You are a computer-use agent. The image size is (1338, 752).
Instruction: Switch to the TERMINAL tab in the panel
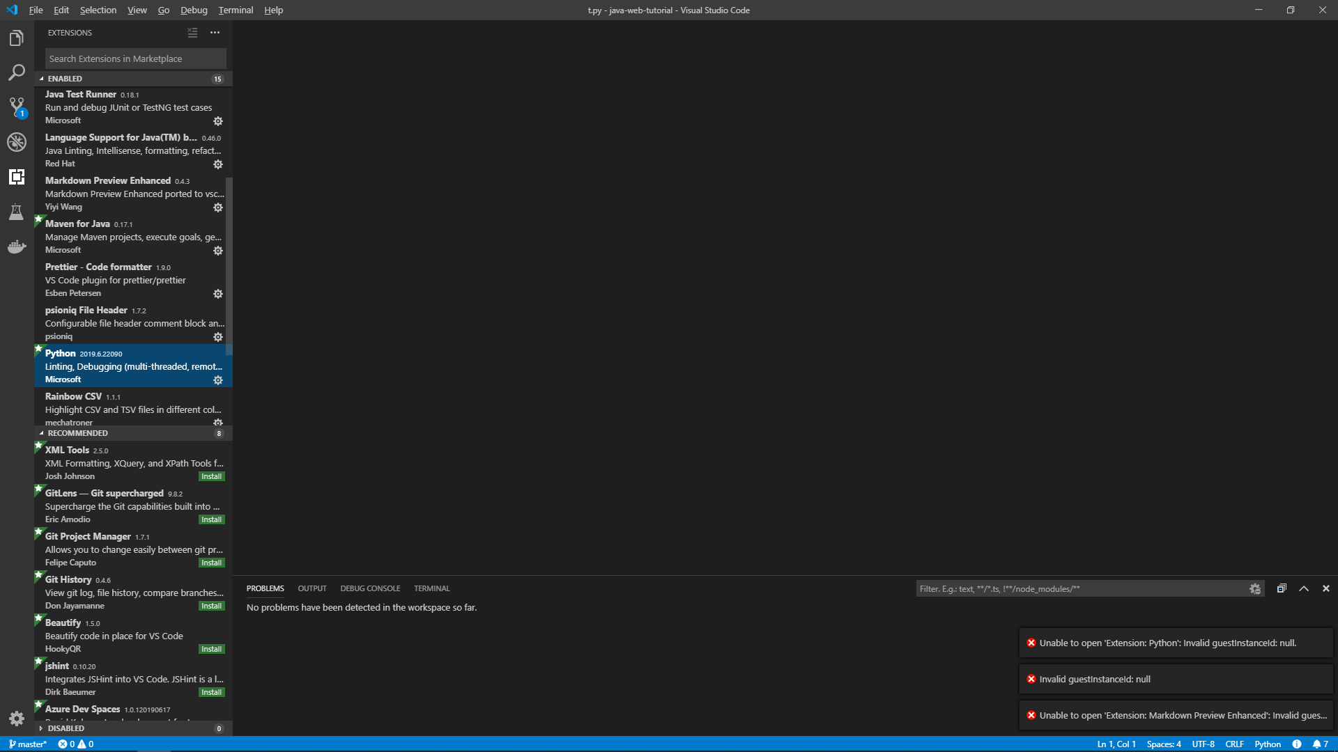(431, 588)
